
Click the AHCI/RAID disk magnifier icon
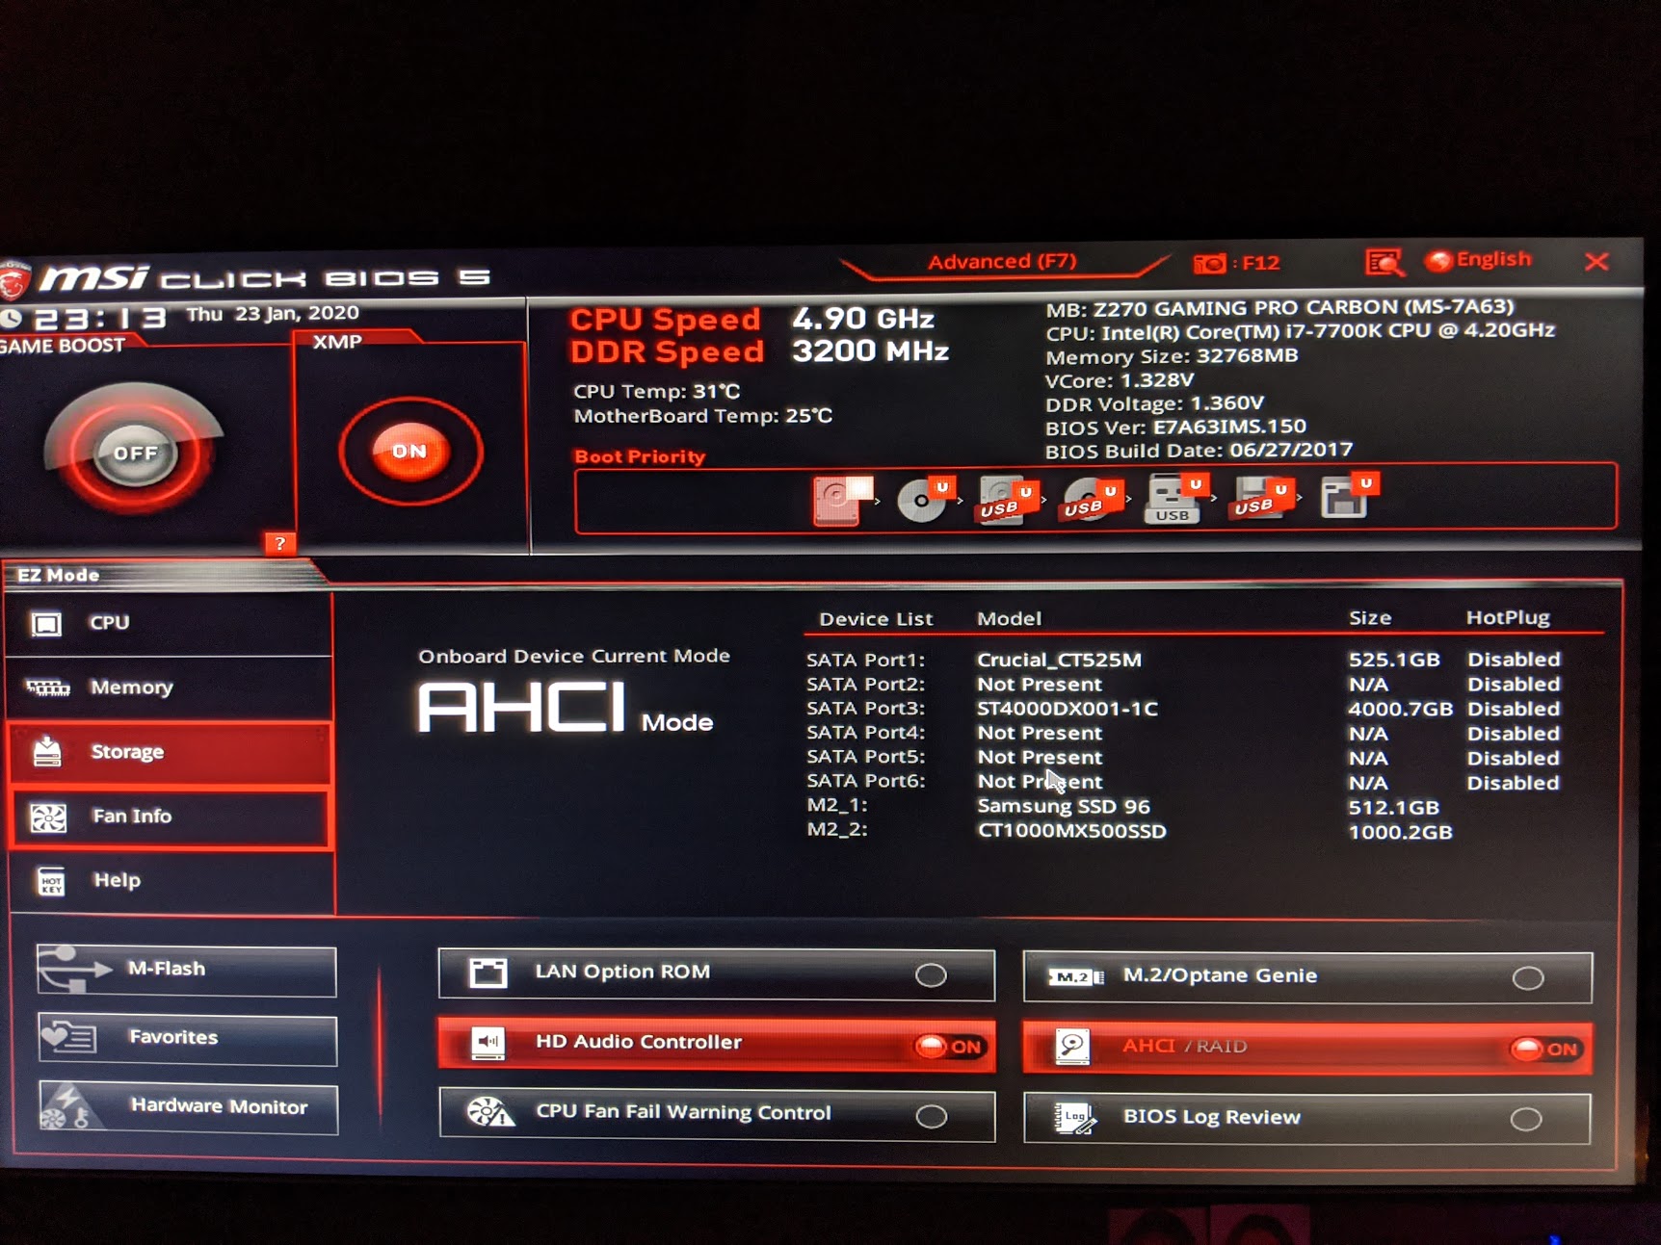(x=1072, y=1047)
